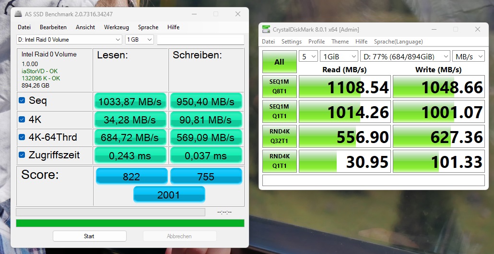Click the 132096 K - OK alignment text
The height and width of the screenshot is (254, 494).
(41, 78)
